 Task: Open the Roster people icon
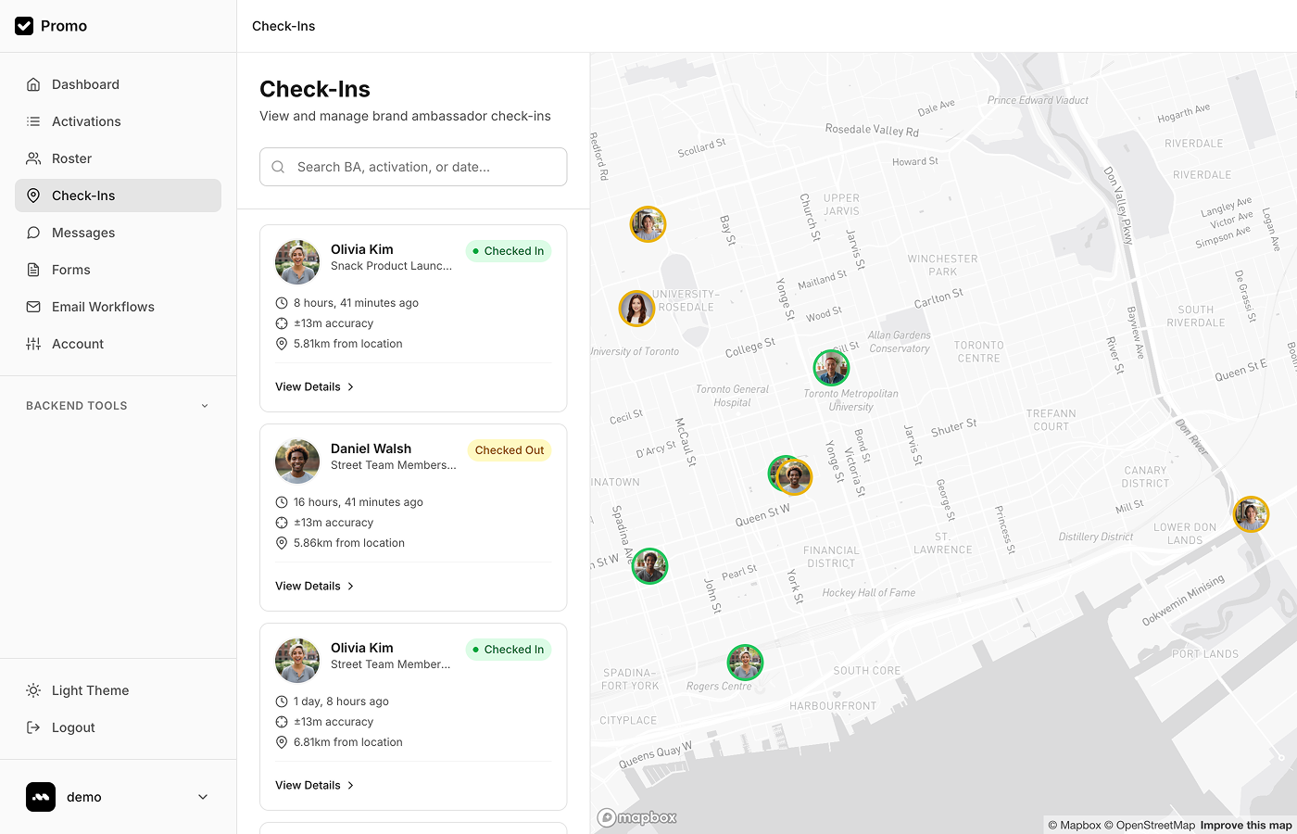click(32, 158)
